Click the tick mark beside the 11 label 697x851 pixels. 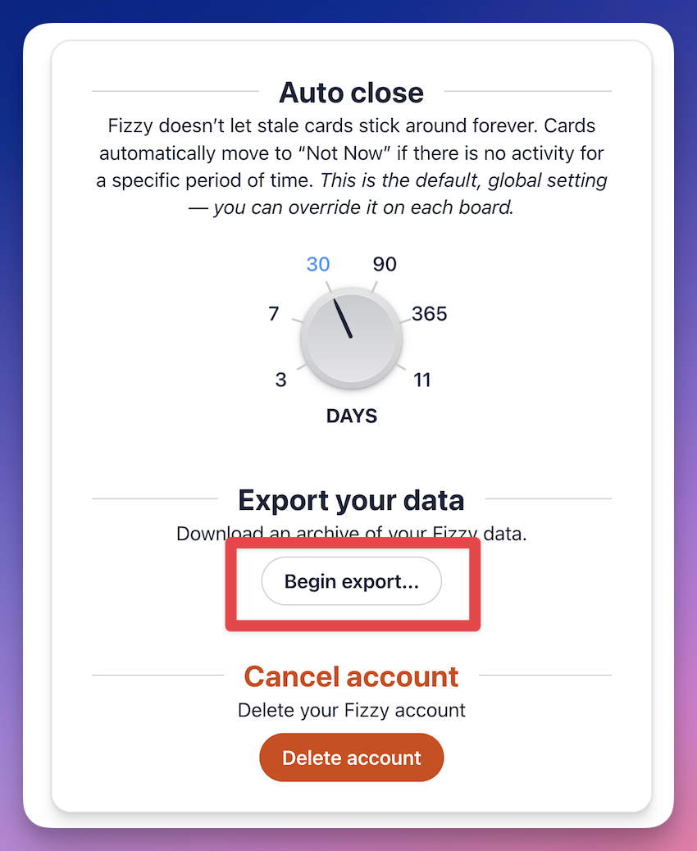(x=403, y=368)
